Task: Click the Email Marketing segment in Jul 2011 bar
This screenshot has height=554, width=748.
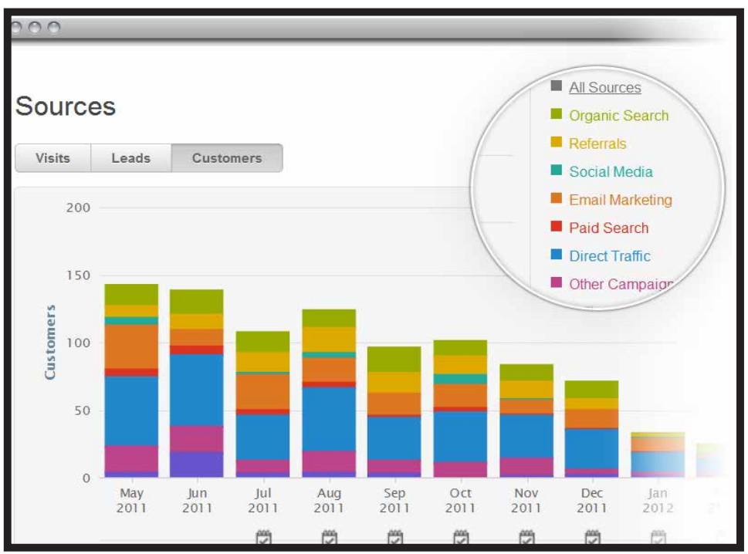Action: tap(263, 391)
